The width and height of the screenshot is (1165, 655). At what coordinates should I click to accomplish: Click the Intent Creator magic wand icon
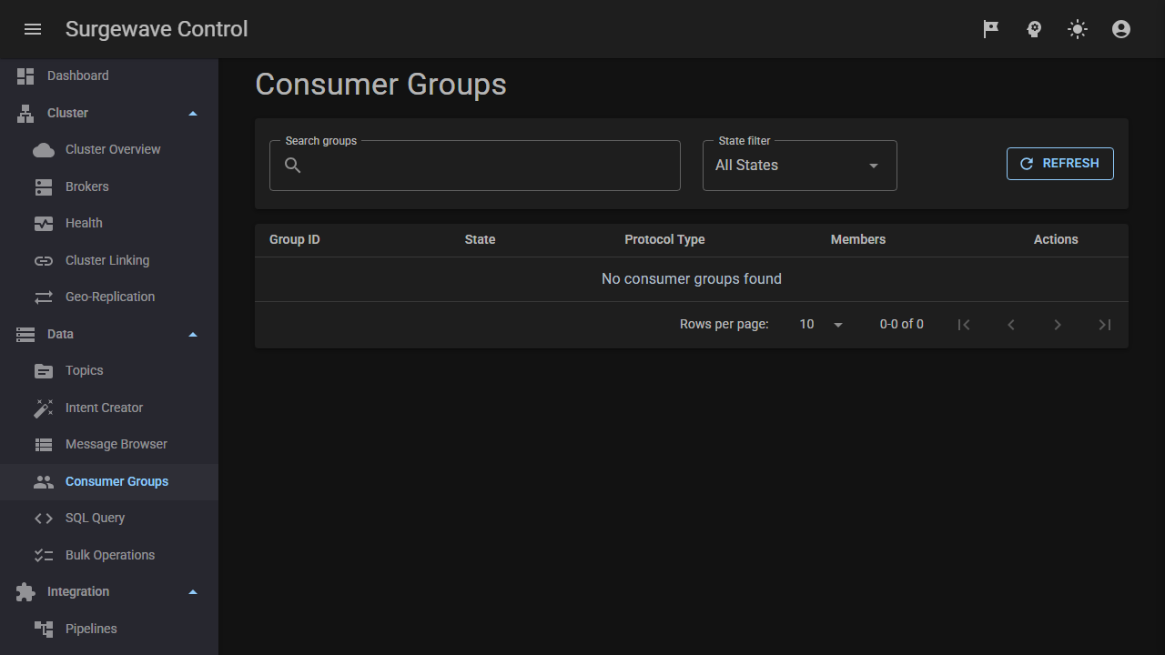click(x=44, y=408)
